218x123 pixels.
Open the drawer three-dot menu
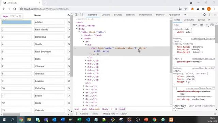click(76, 114)
